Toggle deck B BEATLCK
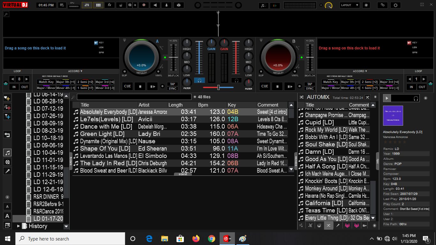This screenshot has width=436, height=245. point(310,76)
